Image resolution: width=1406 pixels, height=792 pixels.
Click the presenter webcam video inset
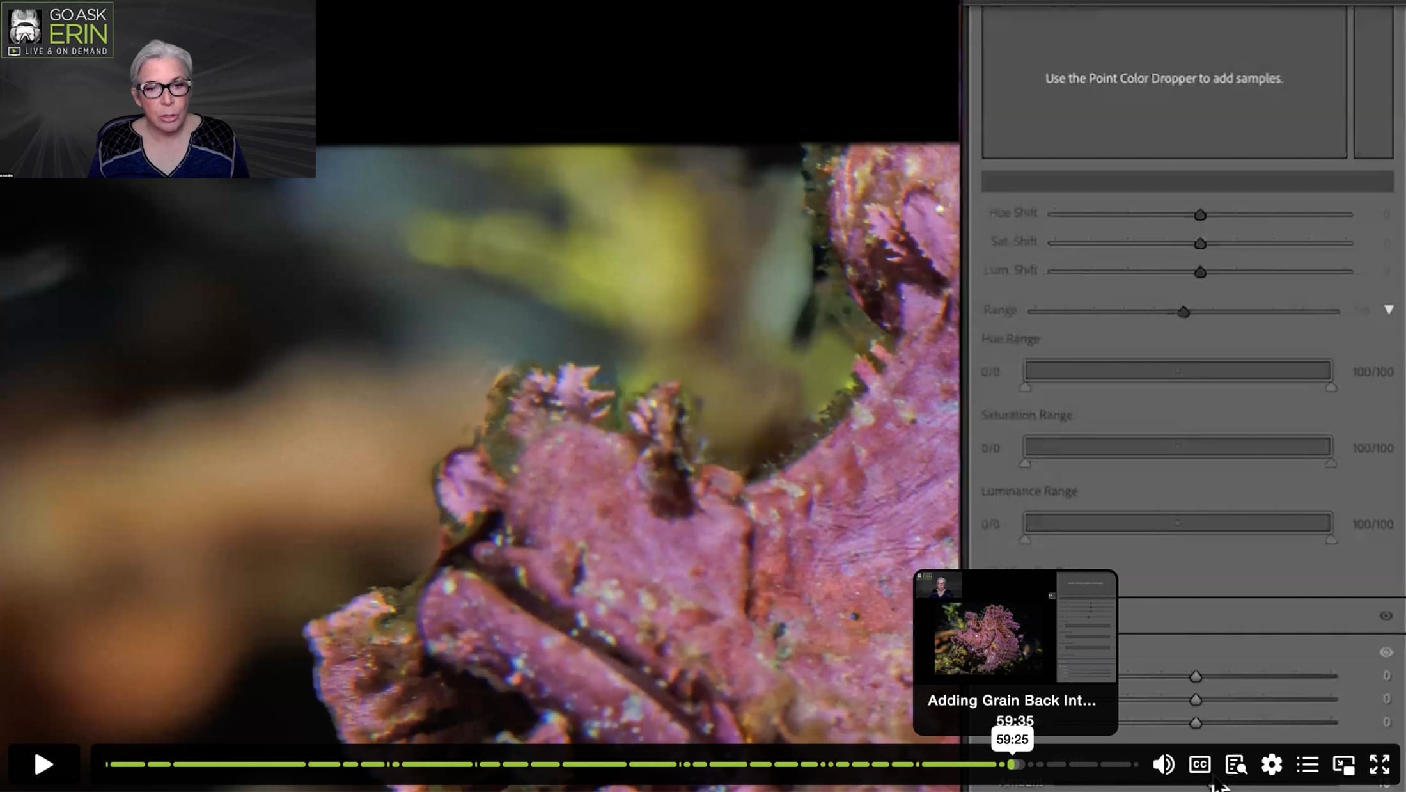[158, 89]
